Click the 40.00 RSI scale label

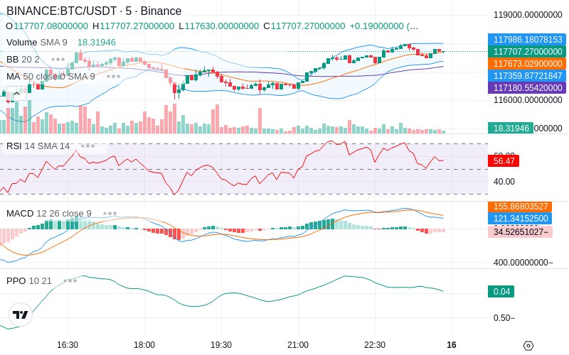point(504,182)
